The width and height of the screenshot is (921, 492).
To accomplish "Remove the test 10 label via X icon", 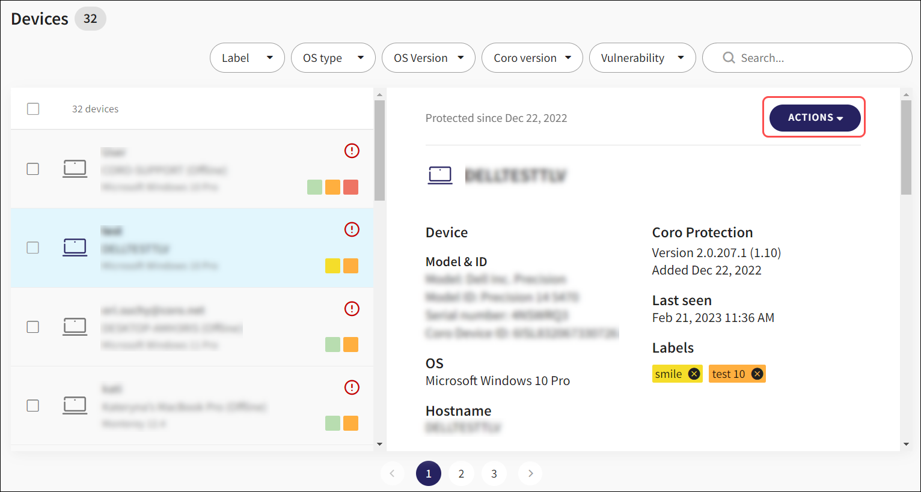I will [757, 374].
